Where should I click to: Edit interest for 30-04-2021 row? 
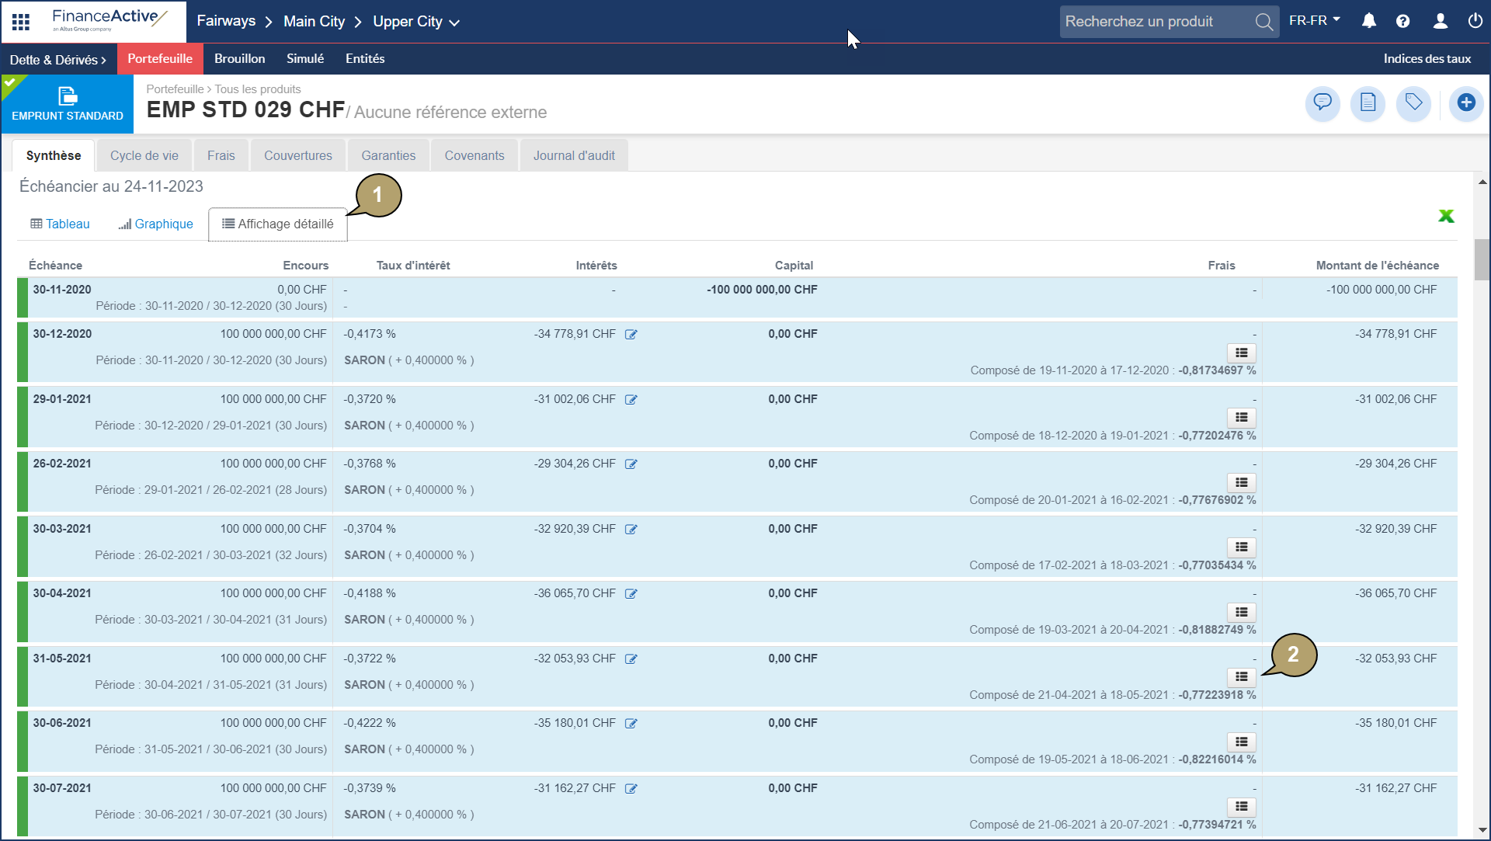[631, 594]
